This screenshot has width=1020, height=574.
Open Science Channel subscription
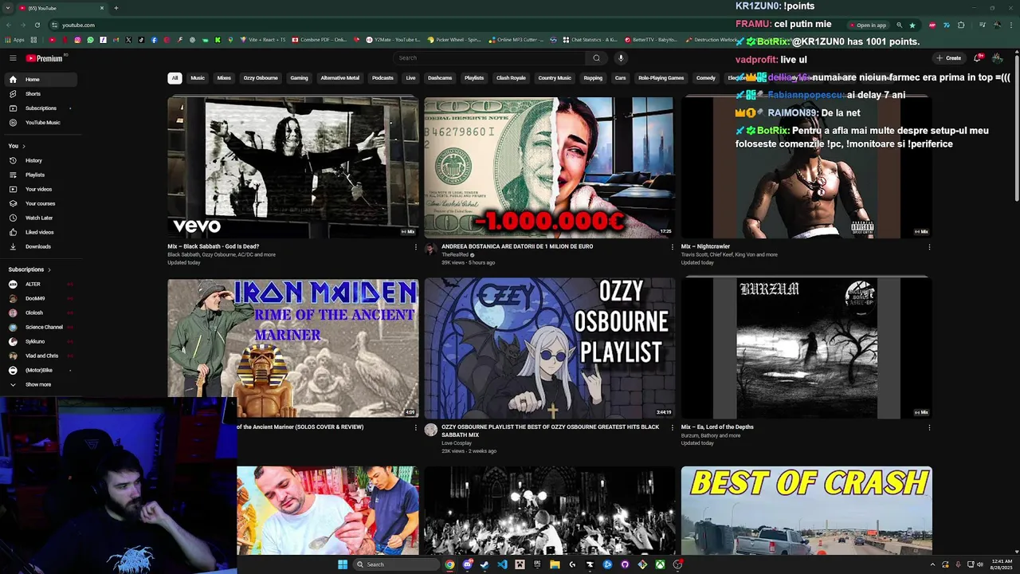coord(39,328)
